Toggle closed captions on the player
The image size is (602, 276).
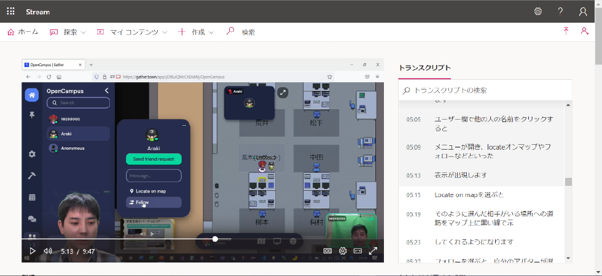click(327, 251)
